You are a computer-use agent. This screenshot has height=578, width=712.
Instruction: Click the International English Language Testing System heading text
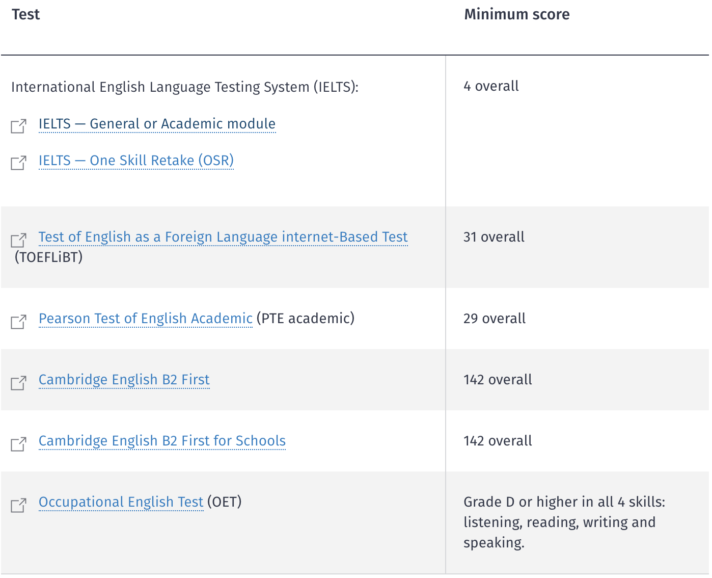184,87
